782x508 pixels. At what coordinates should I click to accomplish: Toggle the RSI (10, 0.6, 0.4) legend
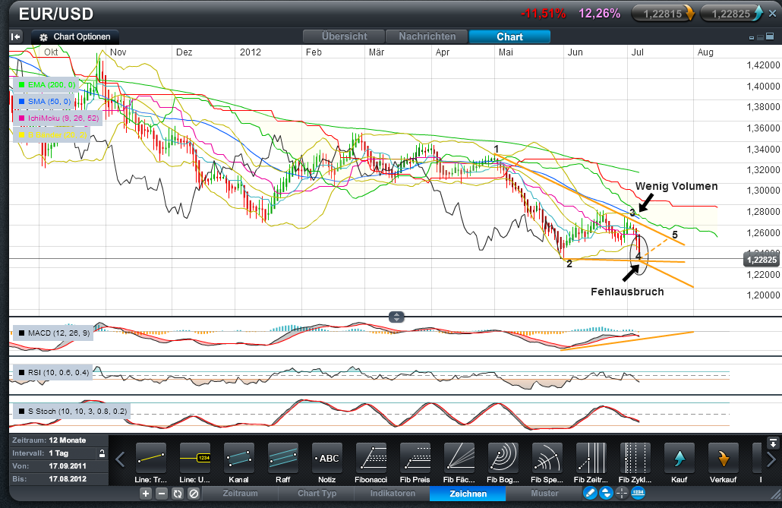pos(53,372)
